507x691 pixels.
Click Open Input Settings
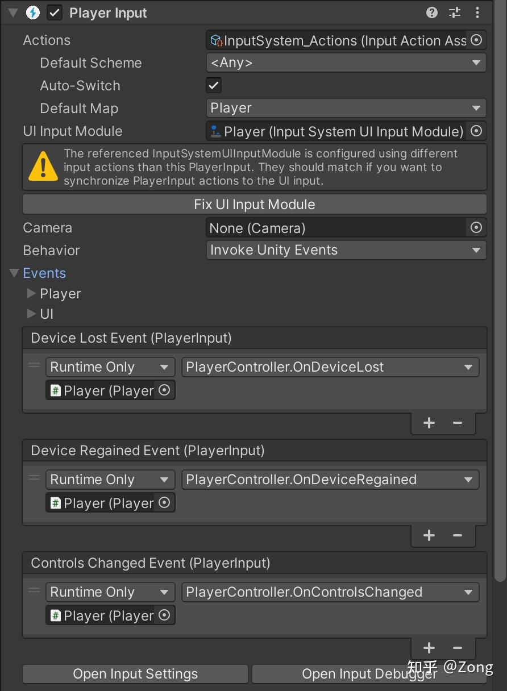click(x=135, y=674)
